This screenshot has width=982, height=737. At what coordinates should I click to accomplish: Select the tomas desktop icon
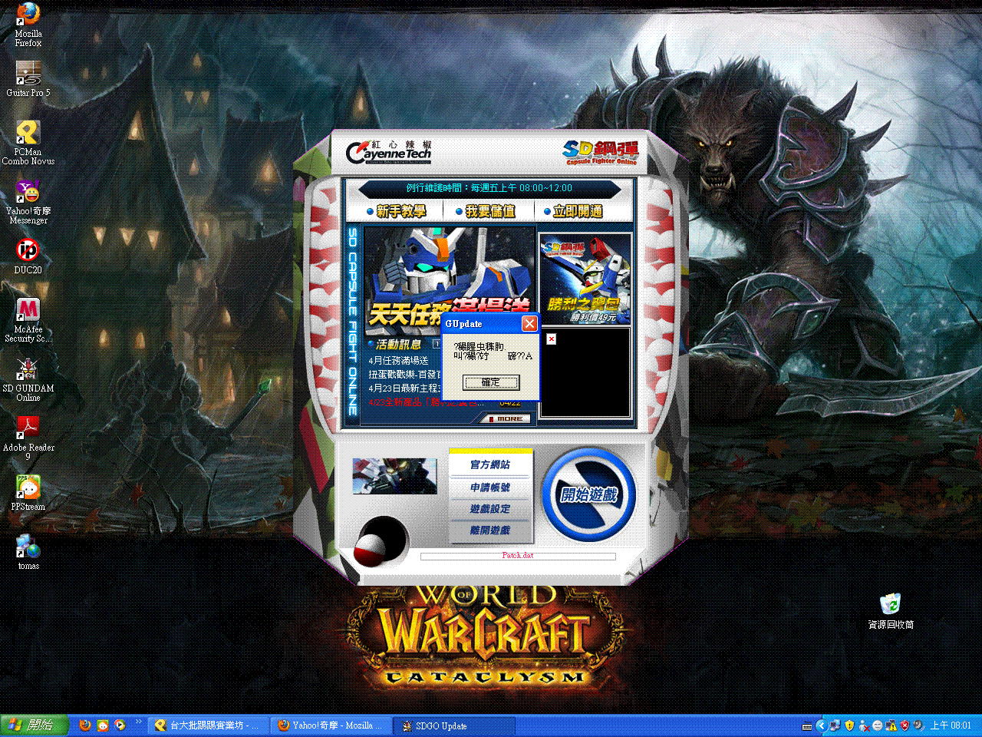(28, 552)
